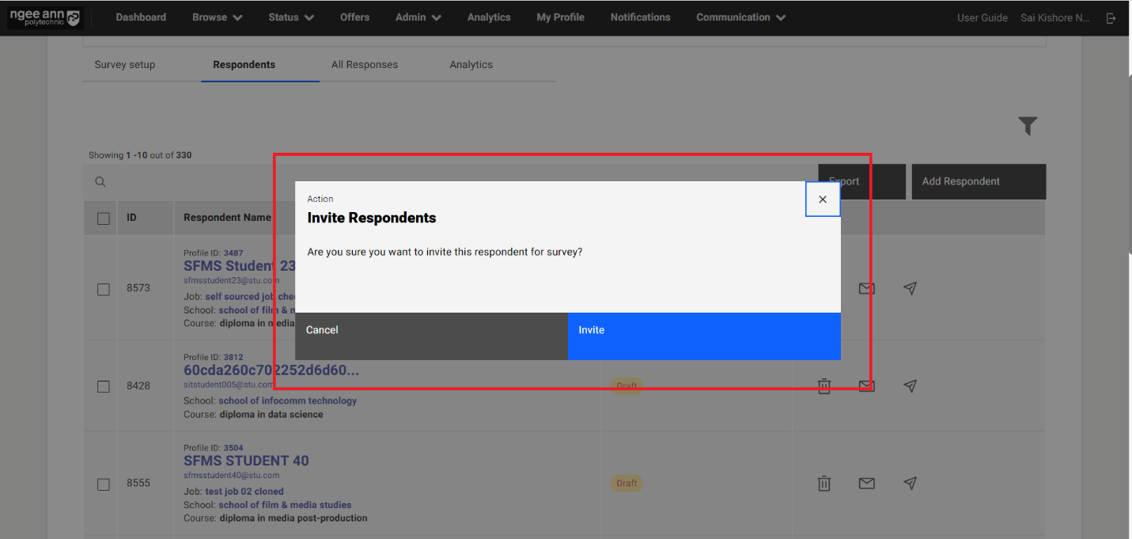Click the send invite icon for respondent 8555
Viewport: 1132px width, 539px height.
pyautogui.click(x=910, y=483)
